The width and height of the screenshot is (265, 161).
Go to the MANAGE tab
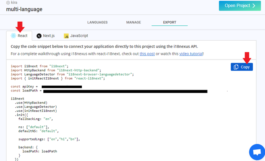(133, 23)
